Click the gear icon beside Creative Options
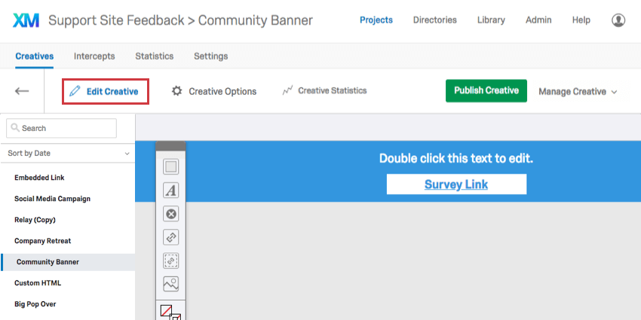Viewport: 641px width, 320px height. click(176, 90)
